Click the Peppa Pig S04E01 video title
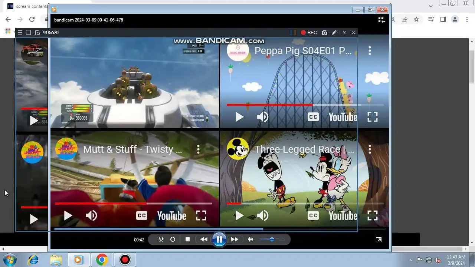 (x=303, y=51)
